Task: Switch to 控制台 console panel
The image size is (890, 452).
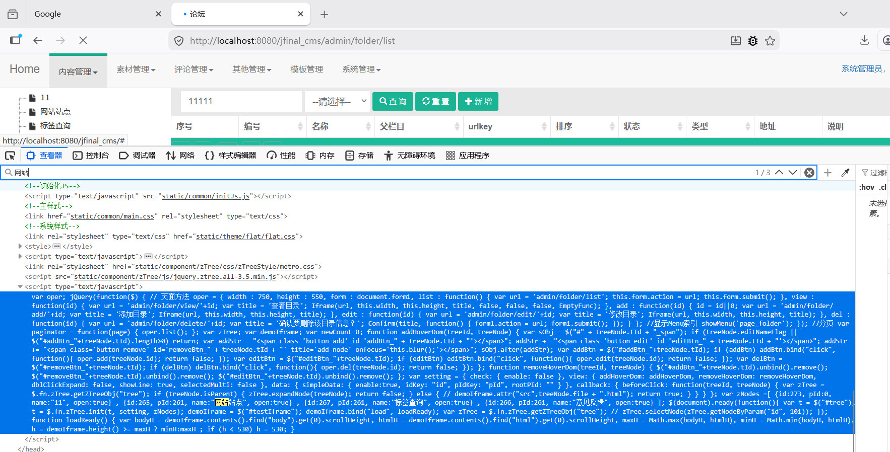Action: [x=91, y=156]
